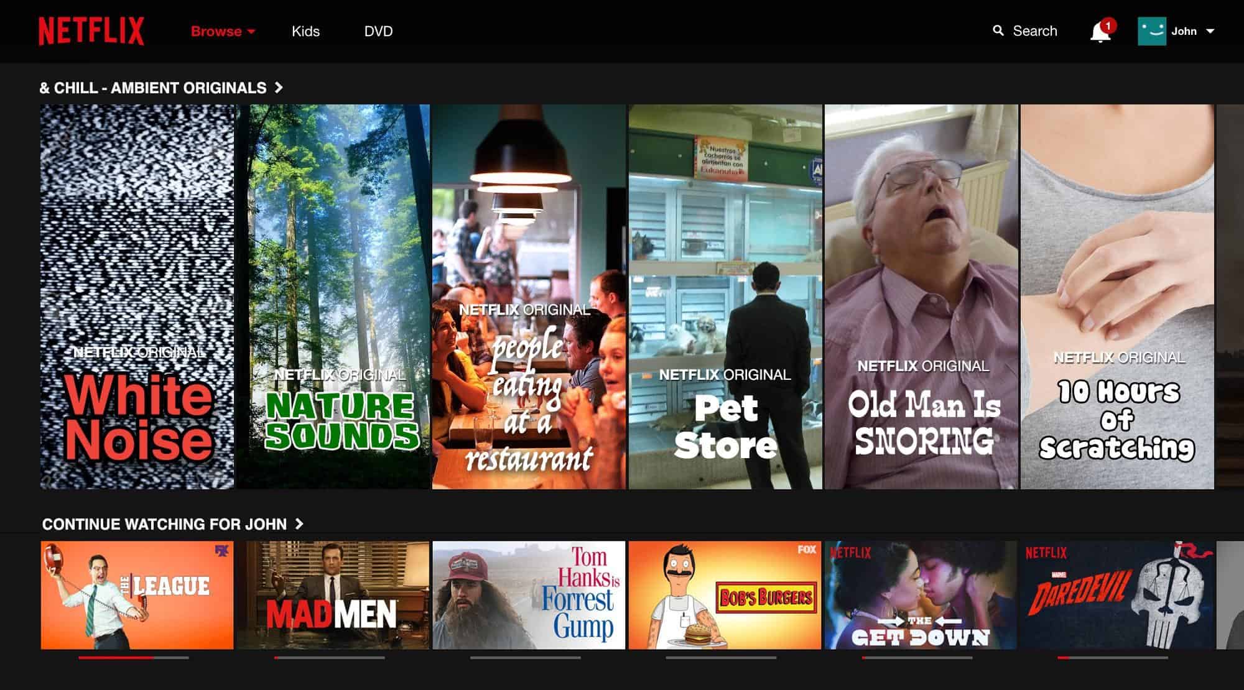Resume The Get Down thumbnail
The width and height of the screenshot is (1244, 690).
pyautogui.click(x=921, y=595)
